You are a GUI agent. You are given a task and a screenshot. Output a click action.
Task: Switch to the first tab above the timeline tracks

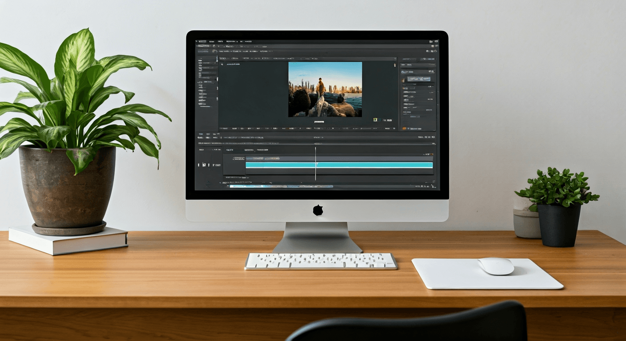click(229, 150)
